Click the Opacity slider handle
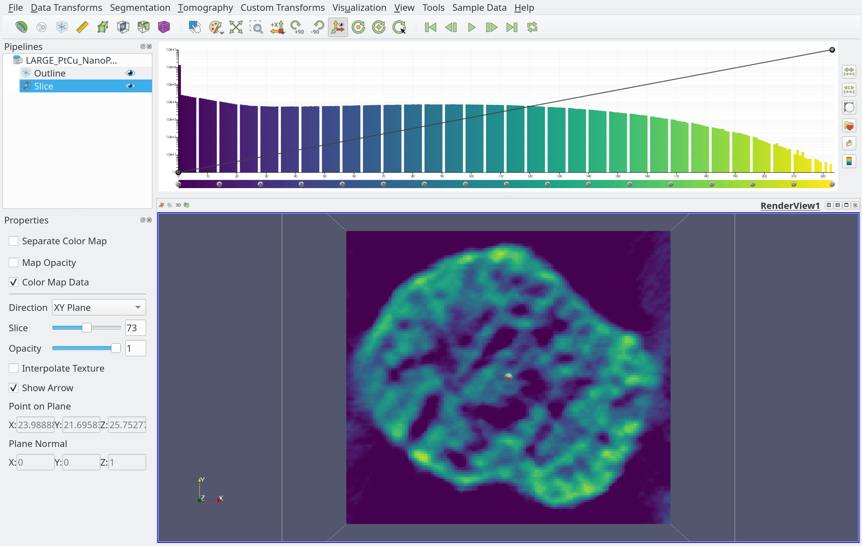Image resolution: width=862 pixels, height=546 pixels. coord(116,348)
